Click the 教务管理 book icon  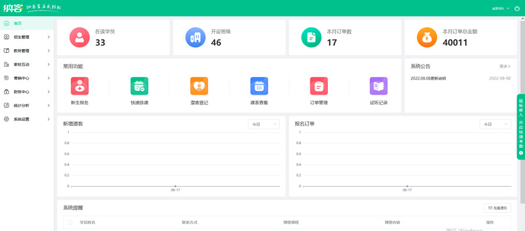(x=6, y=51)
